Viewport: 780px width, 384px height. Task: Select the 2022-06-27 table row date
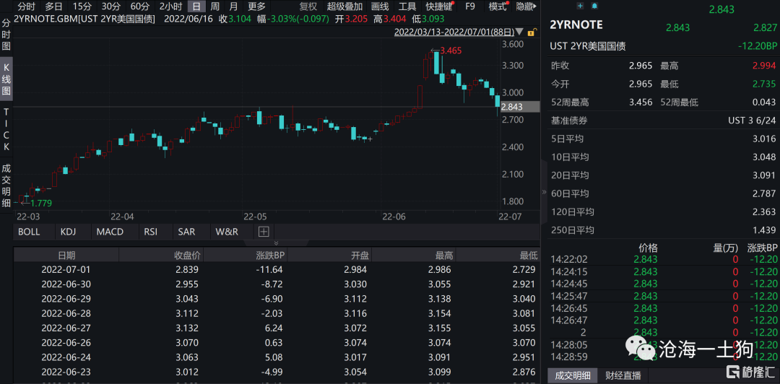pyautogui.click(x=64, y=328)
